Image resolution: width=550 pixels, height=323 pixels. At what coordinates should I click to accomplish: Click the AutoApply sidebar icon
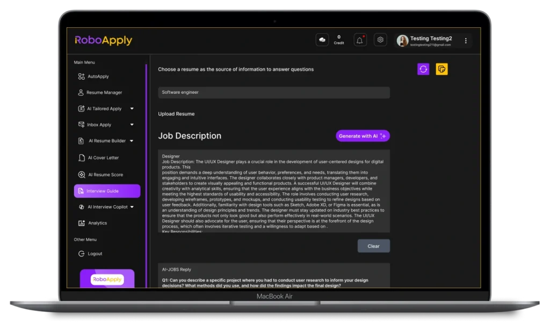pyautogui.click(x=81, y=77)
